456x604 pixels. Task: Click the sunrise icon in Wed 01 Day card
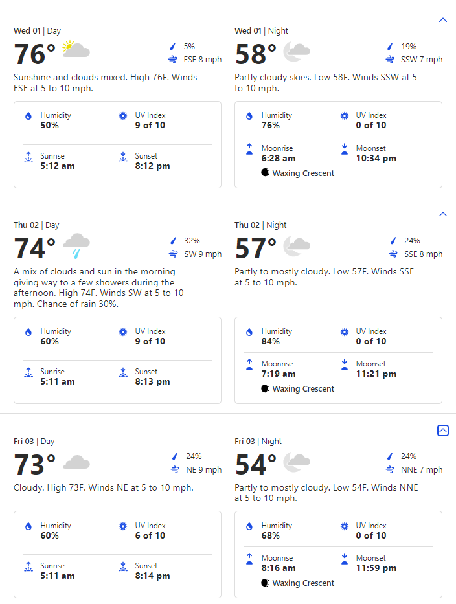pos(28,157)
